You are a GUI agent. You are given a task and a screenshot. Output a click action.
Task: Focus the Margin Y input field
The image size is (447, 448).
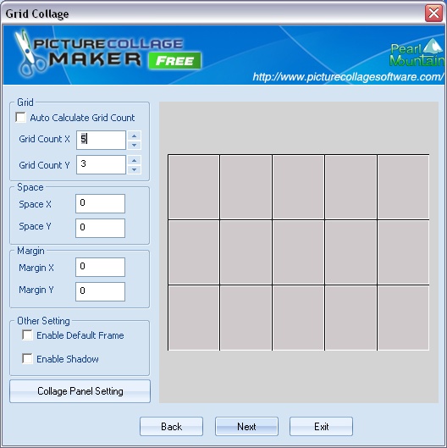coord(100,291)
